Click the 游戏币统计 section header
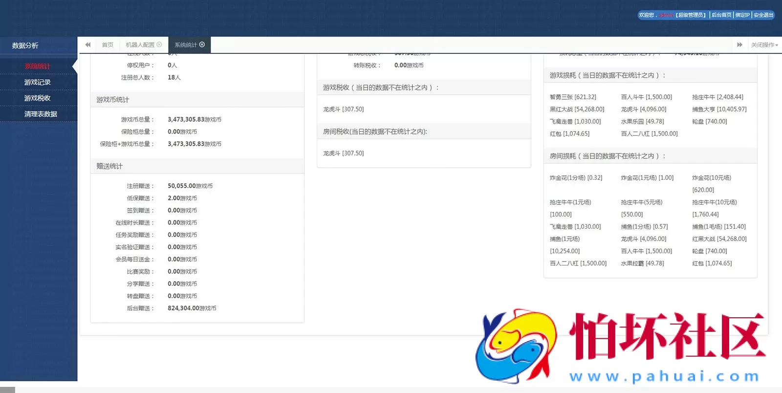This screenshot has height=393, width=782. 197,100
